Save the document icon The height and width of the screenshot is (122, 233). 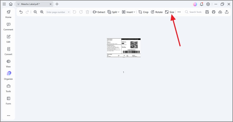coord(207,12)
